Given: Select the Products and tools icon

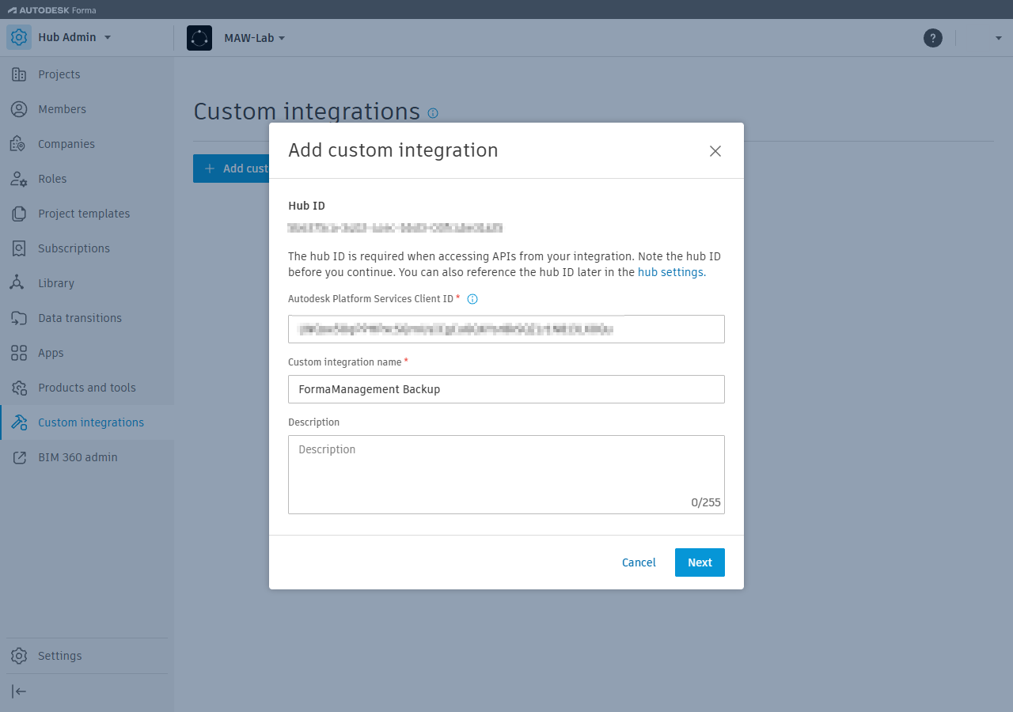Looking at the screenshot, I should pos(19,388).
